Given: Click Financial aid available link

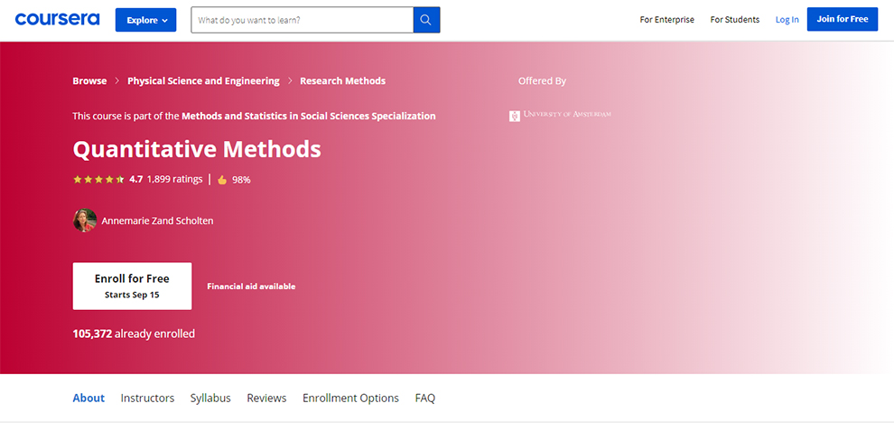Looking at the screenshot, I should pyautogui.click(x=251, y=286).
